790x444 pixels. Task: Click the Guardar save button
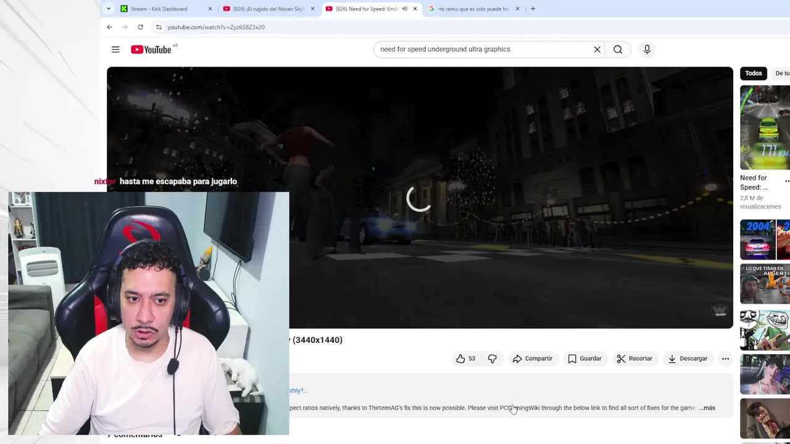click(x=584, y=358)
